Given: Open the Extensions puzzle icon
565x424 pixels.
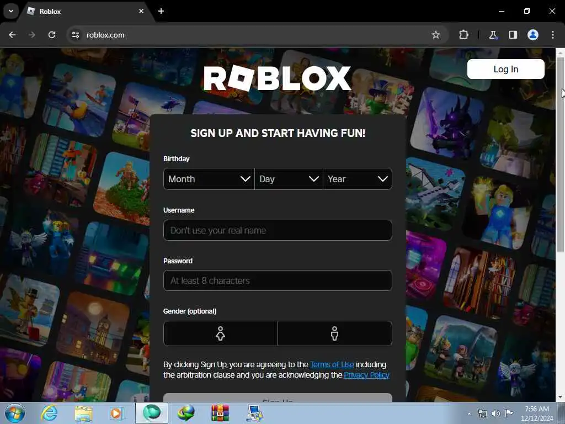Looking at the screenshot, I should [463, 35].
